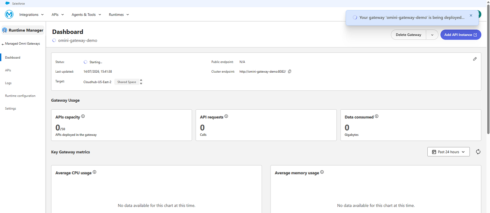Screen dimensions: 490x213
Task: Go back to Managed Omni Gateways
Action: point(22,44)
